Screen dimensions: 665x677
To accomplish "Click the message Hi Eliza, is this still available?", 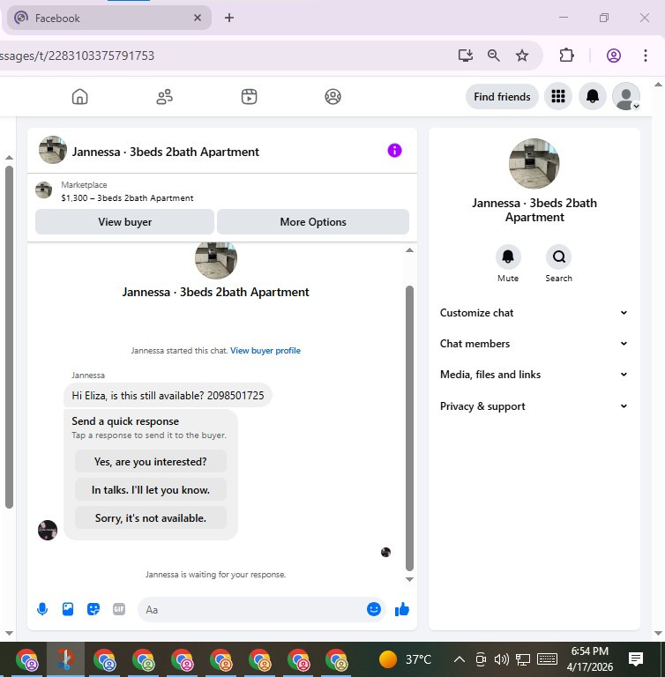I will [x=168, y=396].
